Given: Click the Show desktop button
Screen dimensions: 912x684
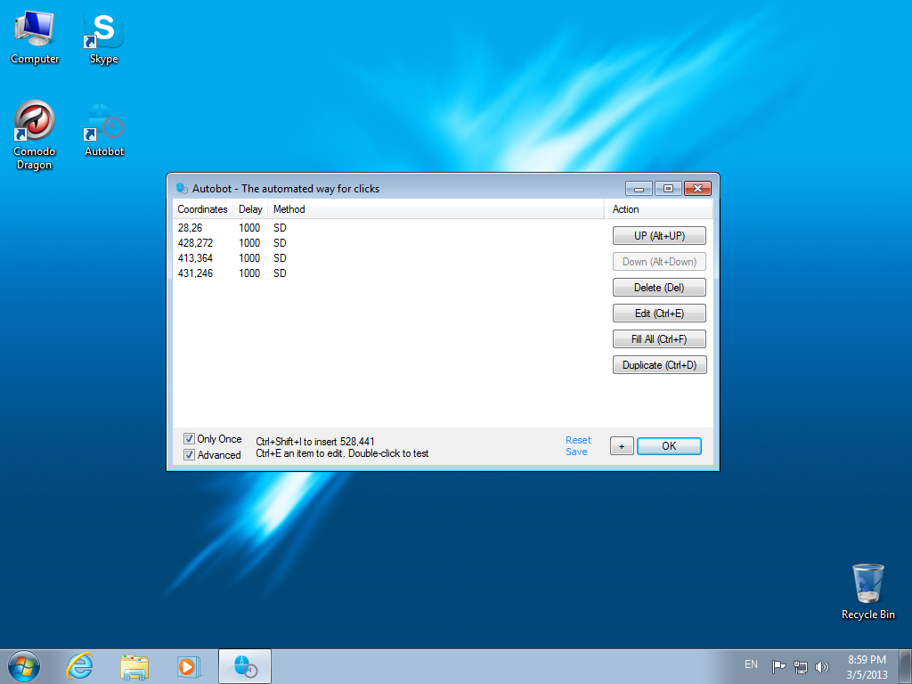Looking at the screenshot, I should coord(906,666).
